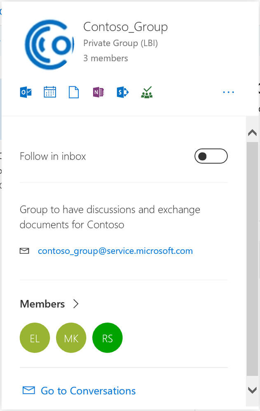Click the Go to Conversations link

[x=88, y=390]
